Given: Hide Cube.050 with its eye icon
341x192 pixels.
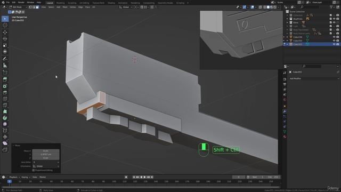Looking at the screenshot, I should tap(334, 41).
